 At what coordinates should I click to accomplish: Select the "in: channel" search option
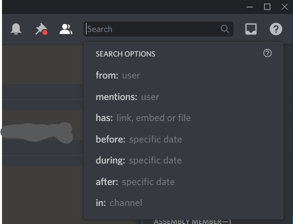click(183, 203)
